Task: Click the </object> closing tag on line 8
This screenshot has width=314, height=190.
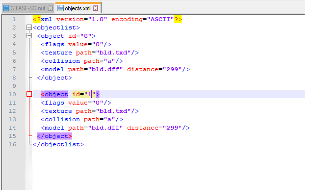Action: coord(54,78)
